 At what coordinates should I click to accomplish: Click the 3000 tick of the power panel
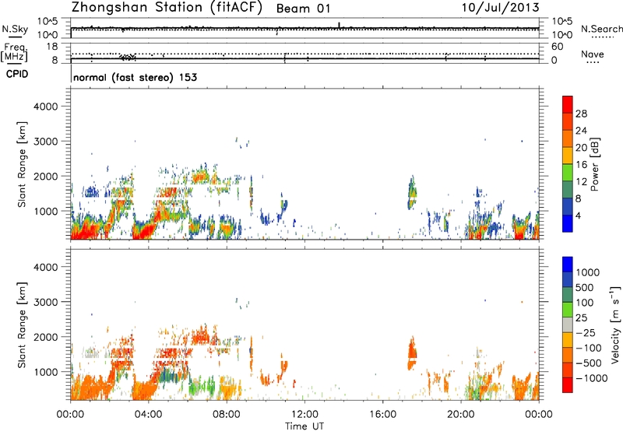(46, 142)
